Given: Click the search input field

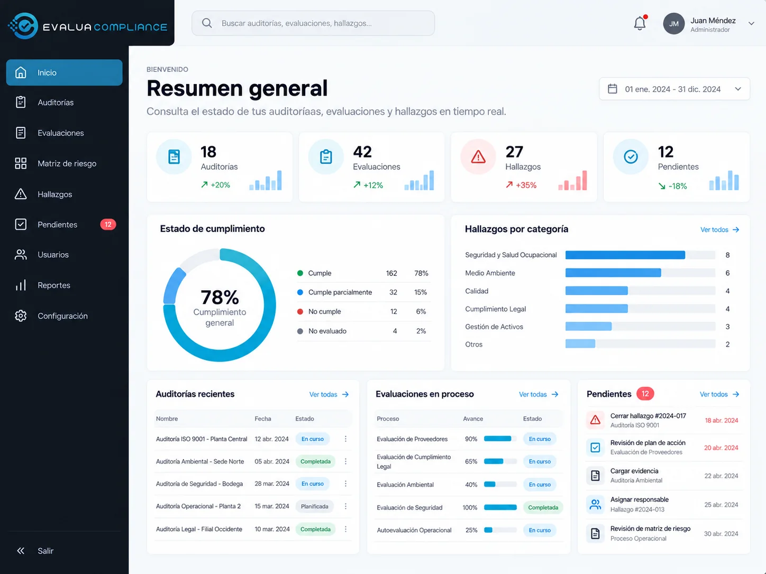Looking at the screenshot, I should point(313,23).
